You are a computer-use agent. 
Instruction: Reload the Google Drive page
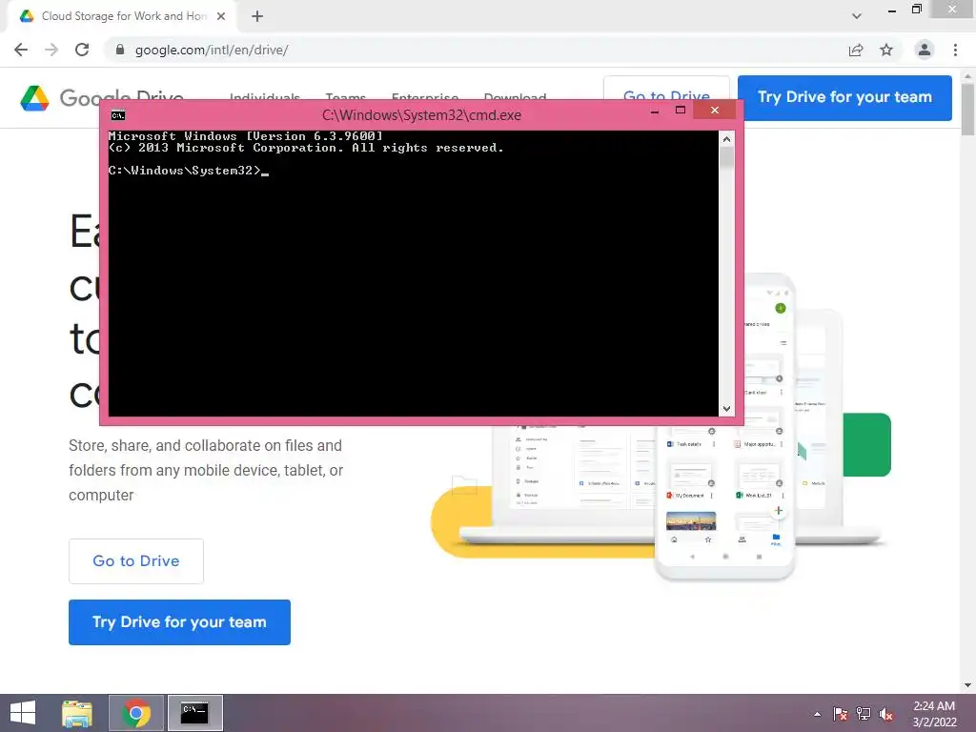point(82,50)
